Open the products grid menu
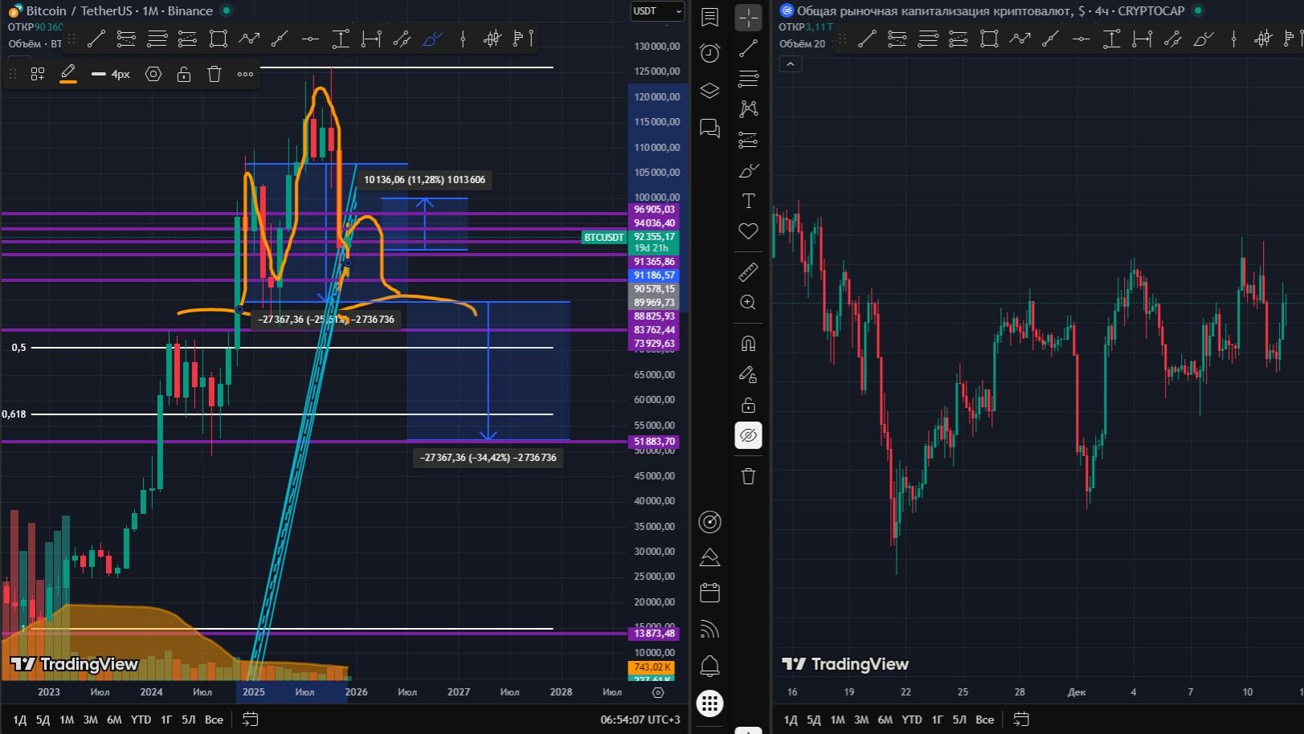 coord(709,703)
